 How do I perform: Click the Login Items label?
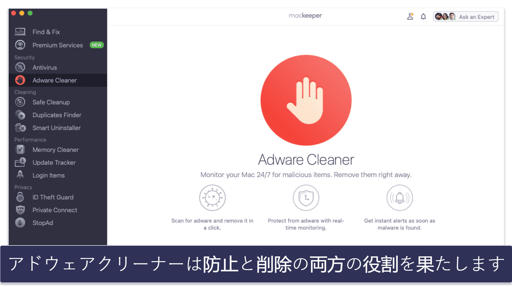pyautogui.click(x=49, y=175)
